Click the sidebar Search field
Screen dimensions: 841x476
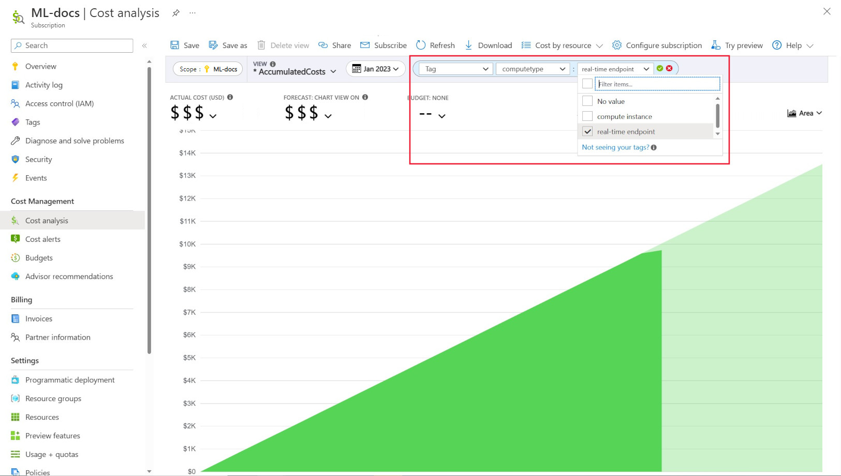pyautogui.click(x=72, y=45)
